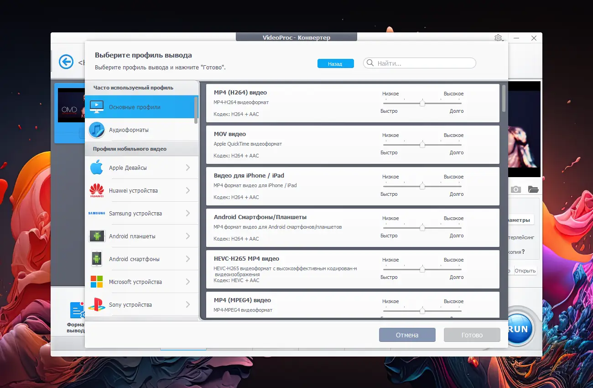Viewport: 593px width, 388px height.
Task: Adjust quality slider for MP4 (MPEG4) видео
Action: tap(422, 311)
